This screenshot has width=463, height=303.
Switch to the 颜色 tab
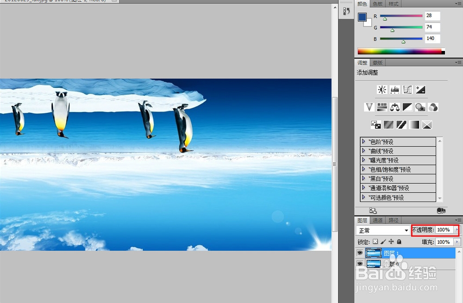[362, 4]
